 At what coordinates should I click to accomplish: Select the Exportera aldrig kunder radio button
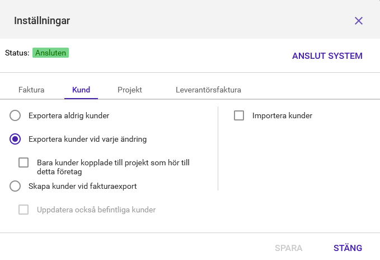pyautogui.click(x=15, y=115)
